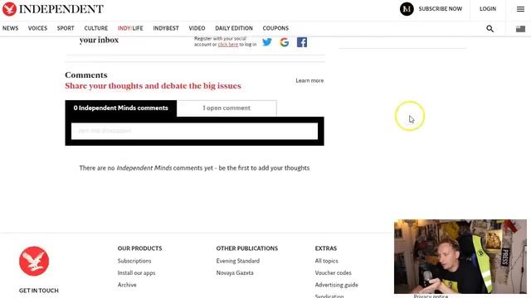Register with Google icon

click(285, 42)
